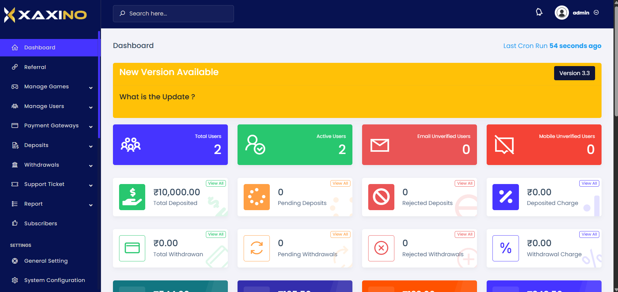The width and height of the screenshot is (618, 292).
Task: Expand the Payment Gateways submenu chevron
Action: (x=91, y=127)
